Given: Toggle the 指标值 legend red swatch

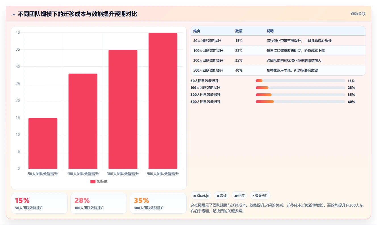Looking at the screenshot, I should pos(93,181).
